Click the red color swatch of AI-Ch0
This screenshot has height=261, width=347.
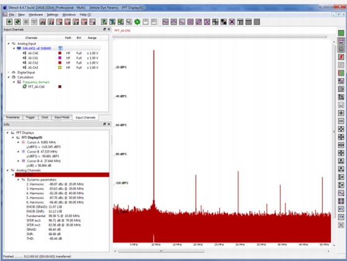[59, 53]
